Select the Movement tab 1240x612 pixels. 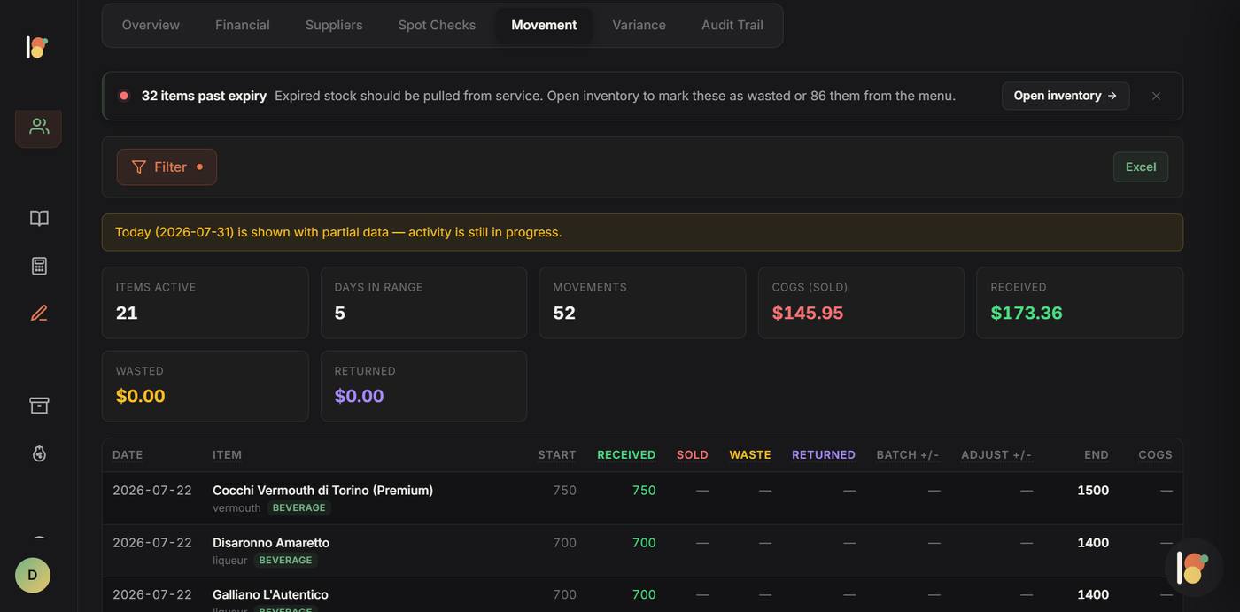coord(544,26)
